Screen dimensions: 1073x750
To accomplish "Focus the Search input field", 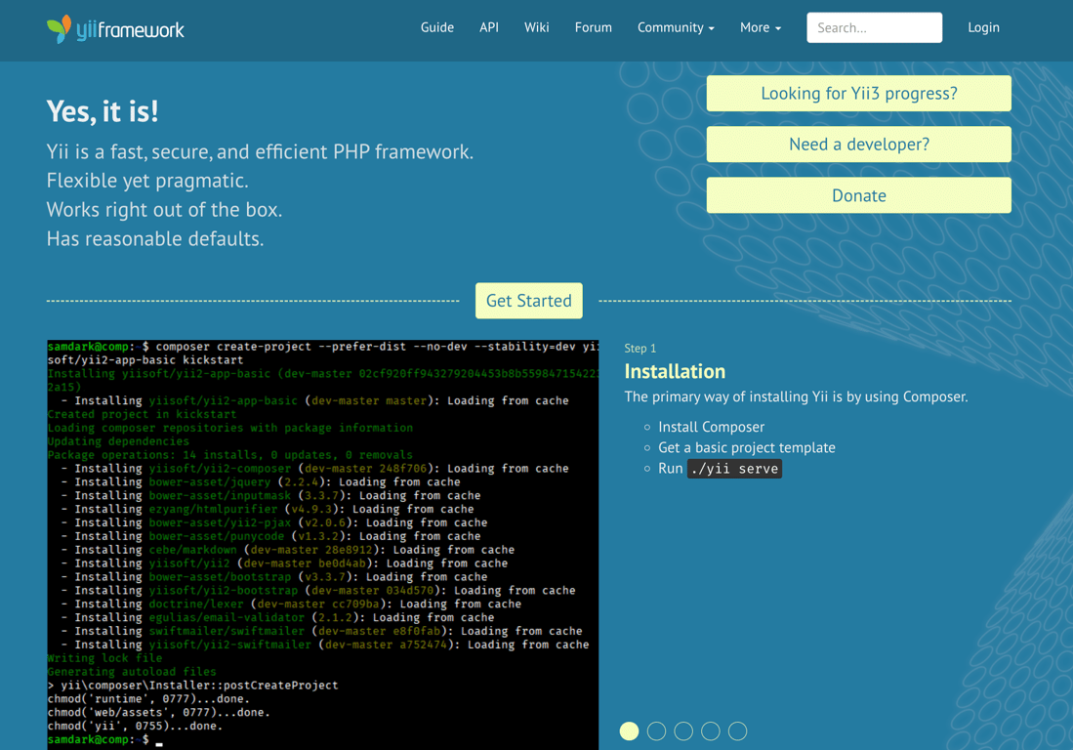I will 874,27.
